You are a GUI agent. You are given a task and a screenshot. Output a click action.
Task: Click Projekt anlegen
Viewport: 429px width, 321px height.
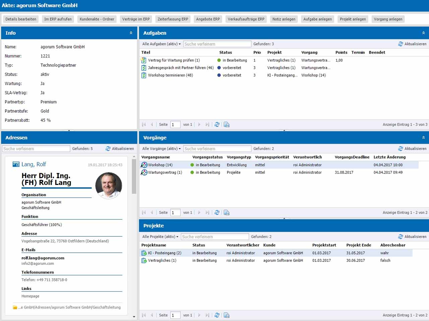353,19
